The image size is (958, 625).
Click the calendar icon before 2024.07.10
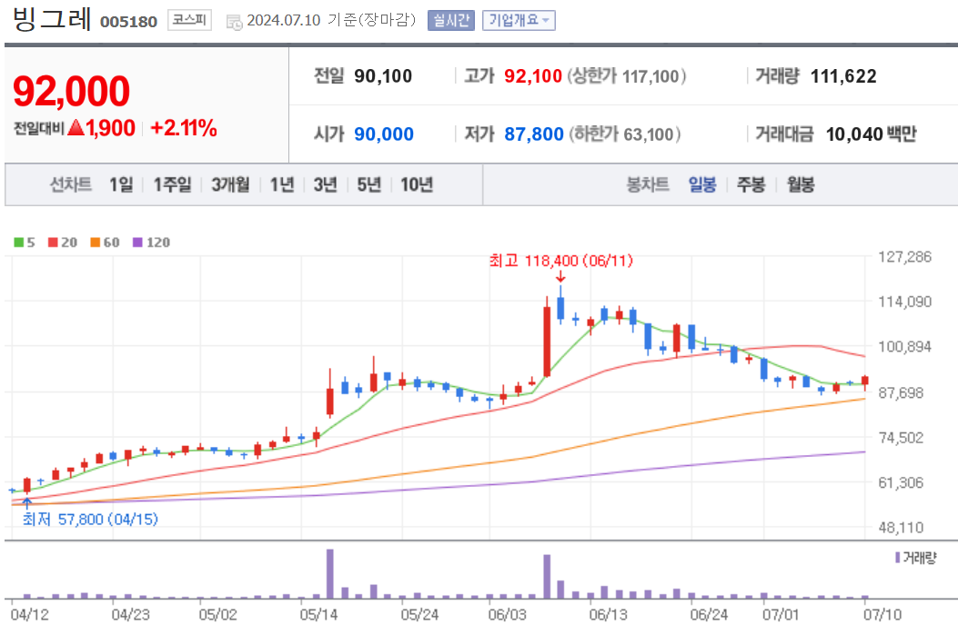pos(234,22)
